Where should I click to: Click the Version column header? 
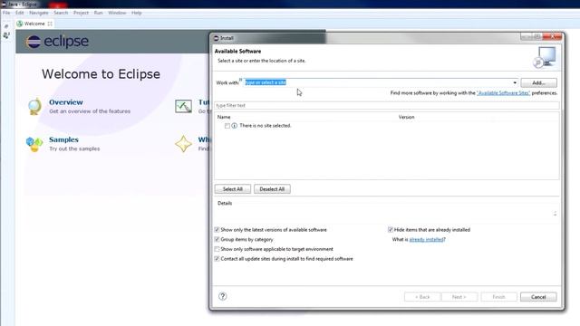click(406, 117)
